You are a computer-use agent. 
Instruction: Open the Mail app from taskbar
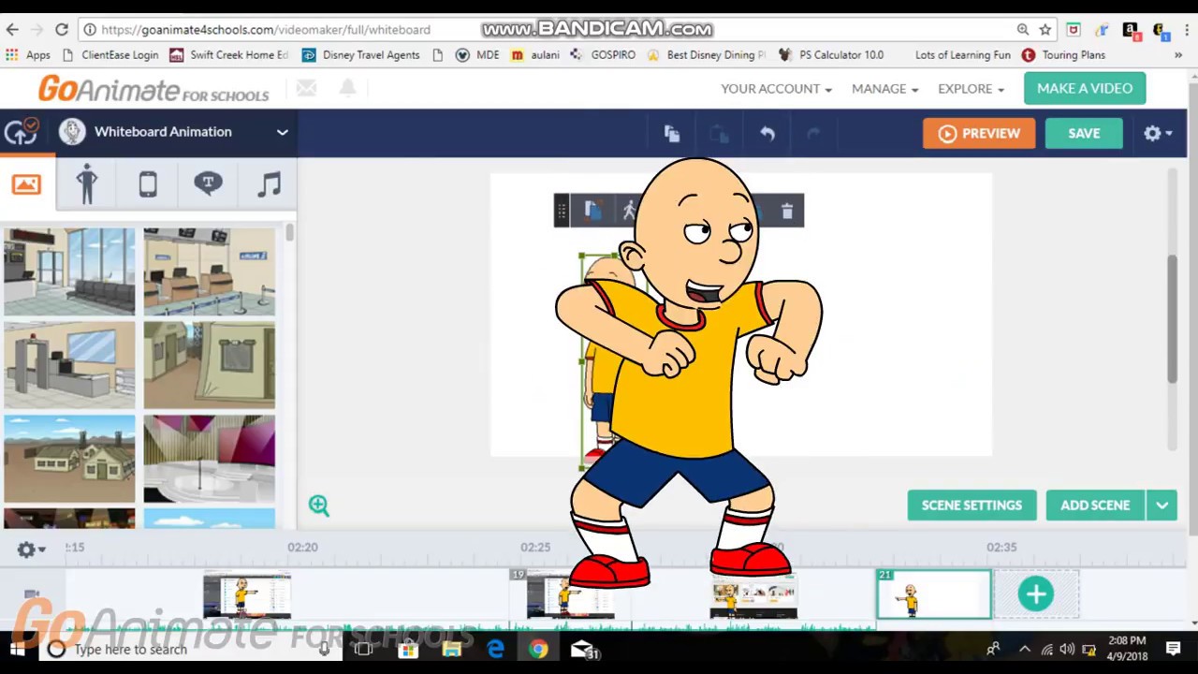(584, 649)
